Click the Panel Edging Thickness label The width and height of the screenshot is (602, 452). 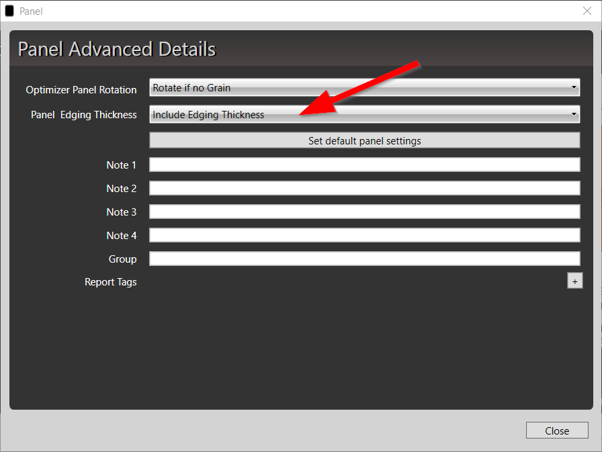[84, 115]
